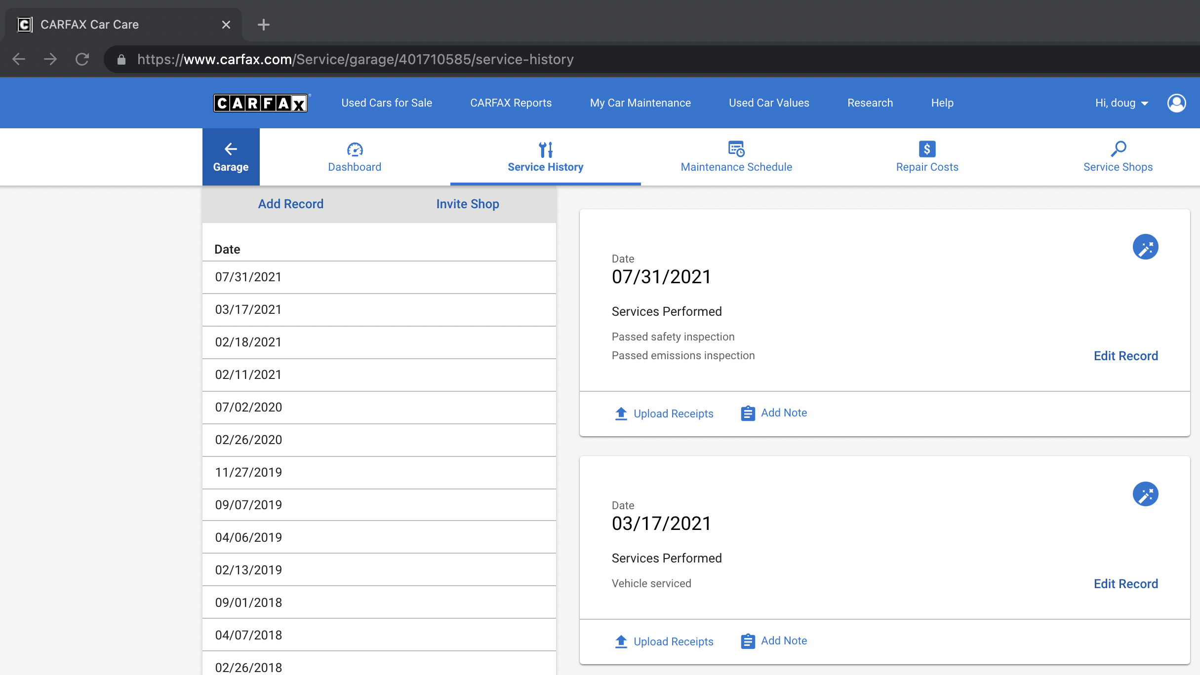Viewport: 1200px width, 675px height.
Task: Reload the page with refresh icon
Action: (82, 59)
